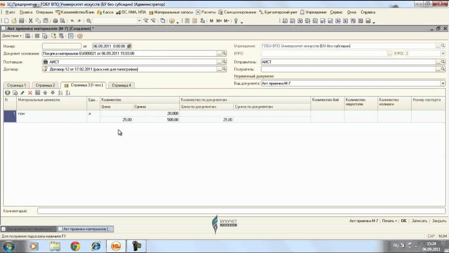Click the ellipsis button of the Документ основание field
The image size is (449, 253).
coord(219,53)
